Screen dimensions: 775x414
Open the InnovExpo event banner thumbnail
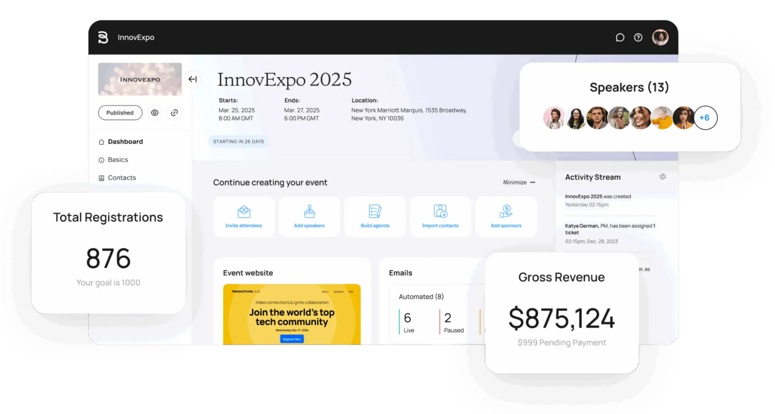[x=140, y=79]
